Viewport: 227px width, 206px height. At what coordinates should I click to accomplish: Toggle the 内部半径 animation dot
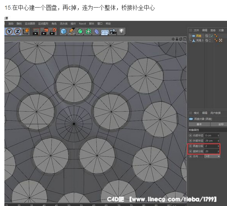190,136
